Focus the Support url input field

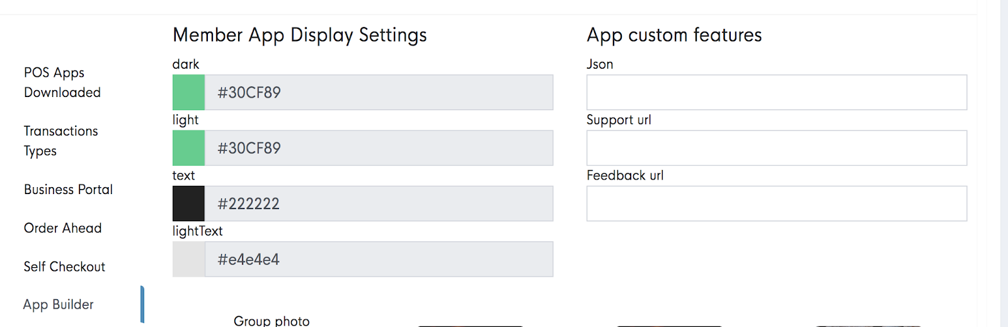click(x=777, y=148)
